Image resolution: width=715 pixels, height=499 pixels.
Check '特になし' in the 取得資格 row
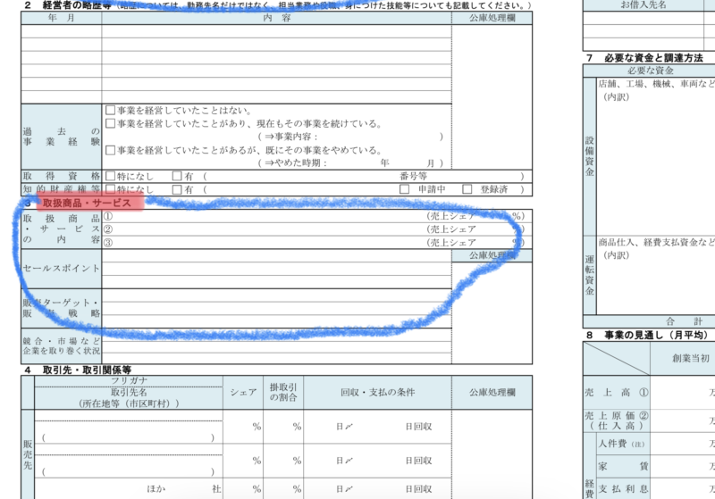110,176
